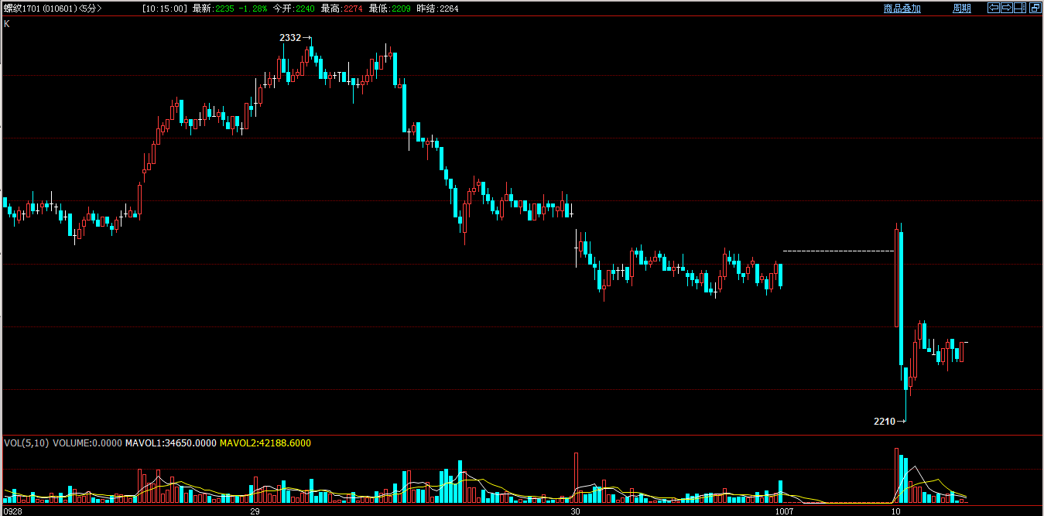This screenshot has height=516, width=1044.
Task: Open the 周期 period menu
Action: point(961,9)
